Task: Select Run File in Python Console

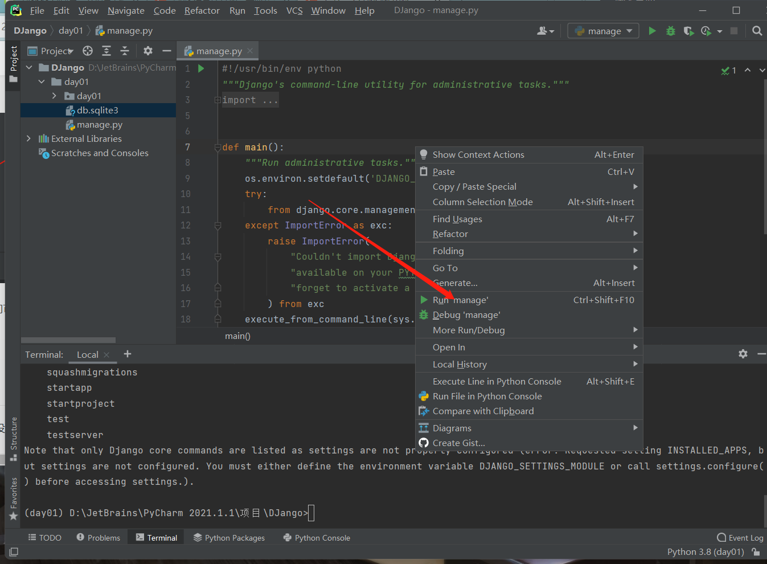Action: (530, 396)
